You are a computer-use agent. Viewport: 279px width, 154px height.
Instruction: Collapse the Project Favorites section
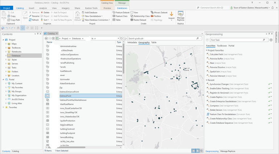pos(207,50)
